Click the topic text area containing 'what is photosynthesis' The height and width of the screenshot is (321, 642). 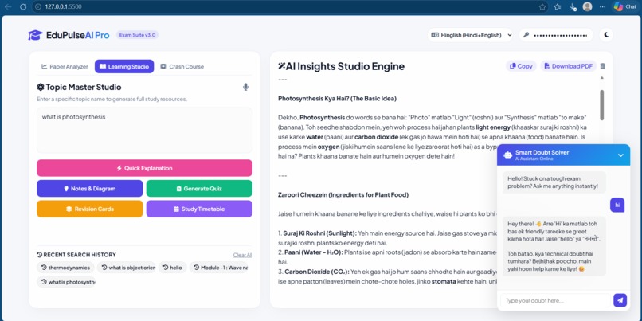(x=144, y=130)
